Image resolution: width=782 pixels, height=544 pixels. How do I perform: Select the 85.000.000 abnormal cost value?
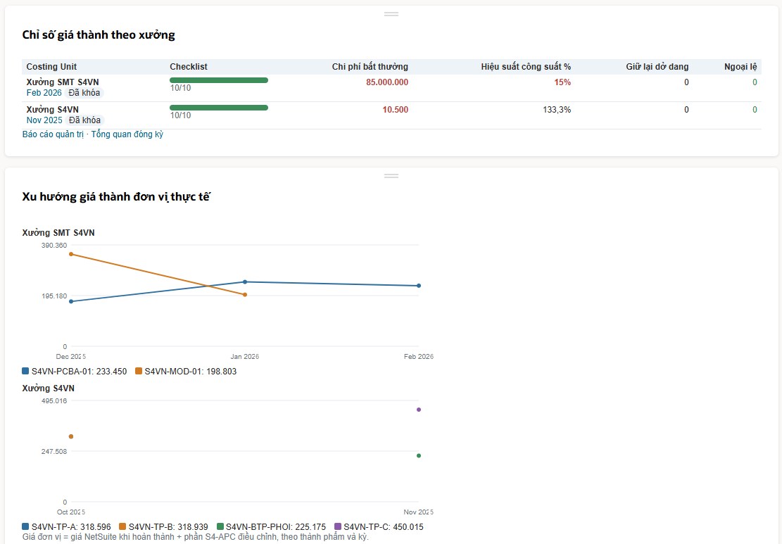click(x=387, y=82)
